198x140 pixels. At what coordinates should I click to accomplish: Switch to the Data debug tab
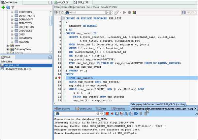(102, 109)
